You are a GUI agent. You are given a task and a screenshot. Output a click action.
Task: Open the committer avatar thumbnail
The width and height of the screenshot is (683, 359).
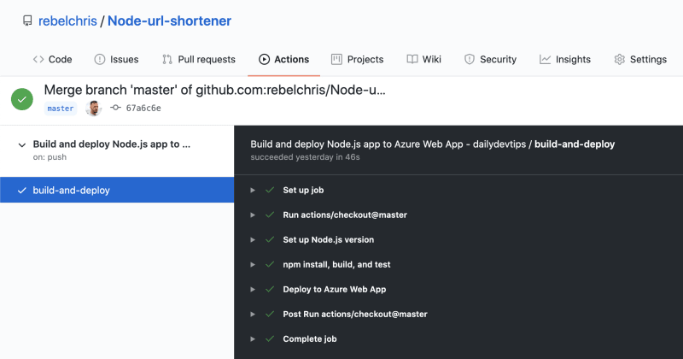94,109
